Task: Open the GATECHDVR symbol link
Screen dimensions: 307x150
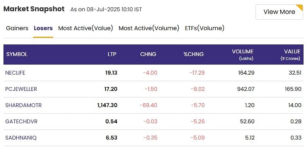Action: click(x=21, y=122)
